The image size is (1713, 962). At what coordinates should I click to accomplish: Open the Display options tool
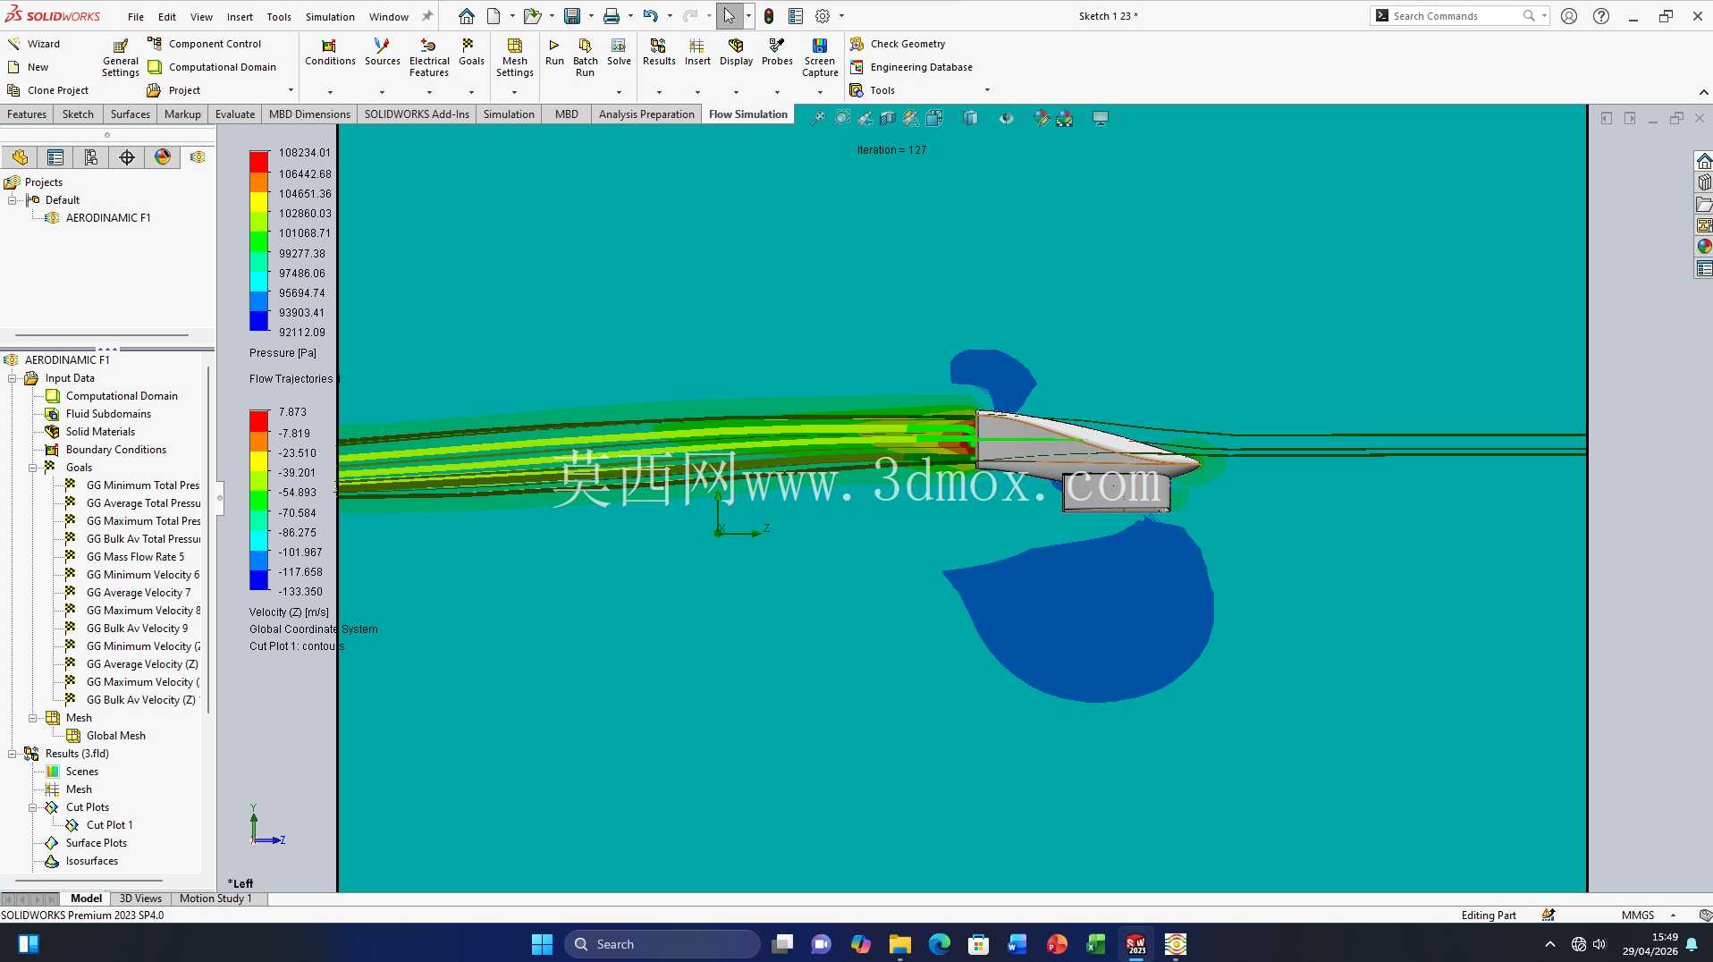point(736,52)
